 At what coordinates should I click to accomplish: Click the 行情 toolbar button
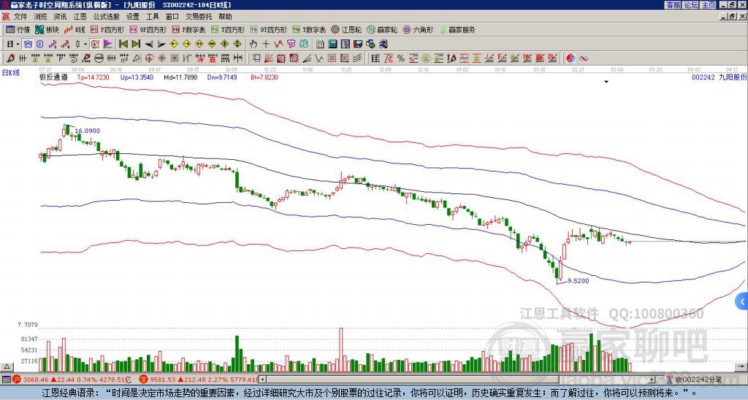18,29
